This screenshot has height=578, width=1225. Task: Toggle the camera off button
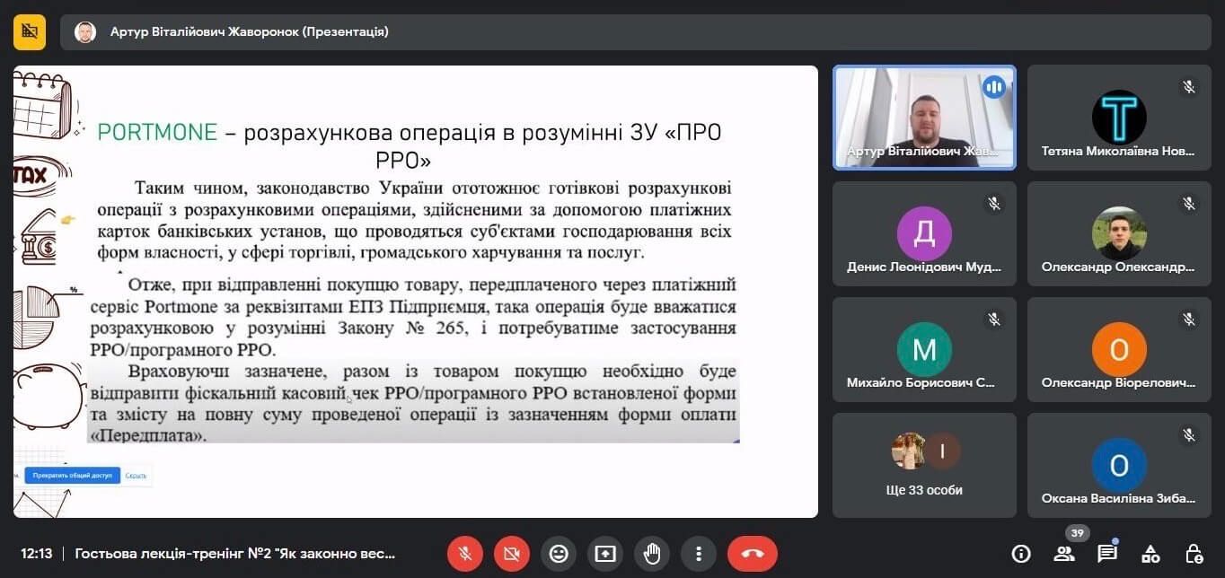point(512,554)
